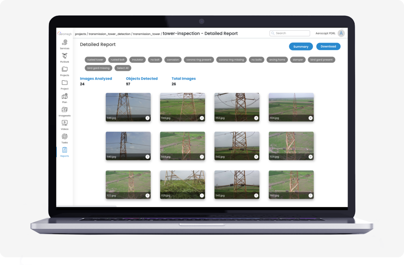The width and height of the screenshot is (404, 265).
Task: Select the Reports clipboard icon
Action: (x=65, y=150)
